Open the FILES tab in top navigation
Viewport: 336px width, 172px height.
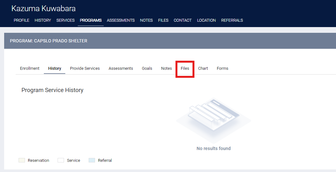click(x=163, y=20)
